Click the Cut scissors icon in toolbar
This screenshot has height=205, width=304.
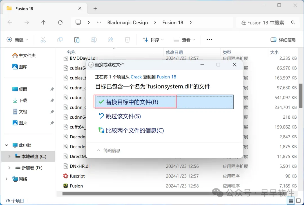pyautogui.click(x=43, y=40)
